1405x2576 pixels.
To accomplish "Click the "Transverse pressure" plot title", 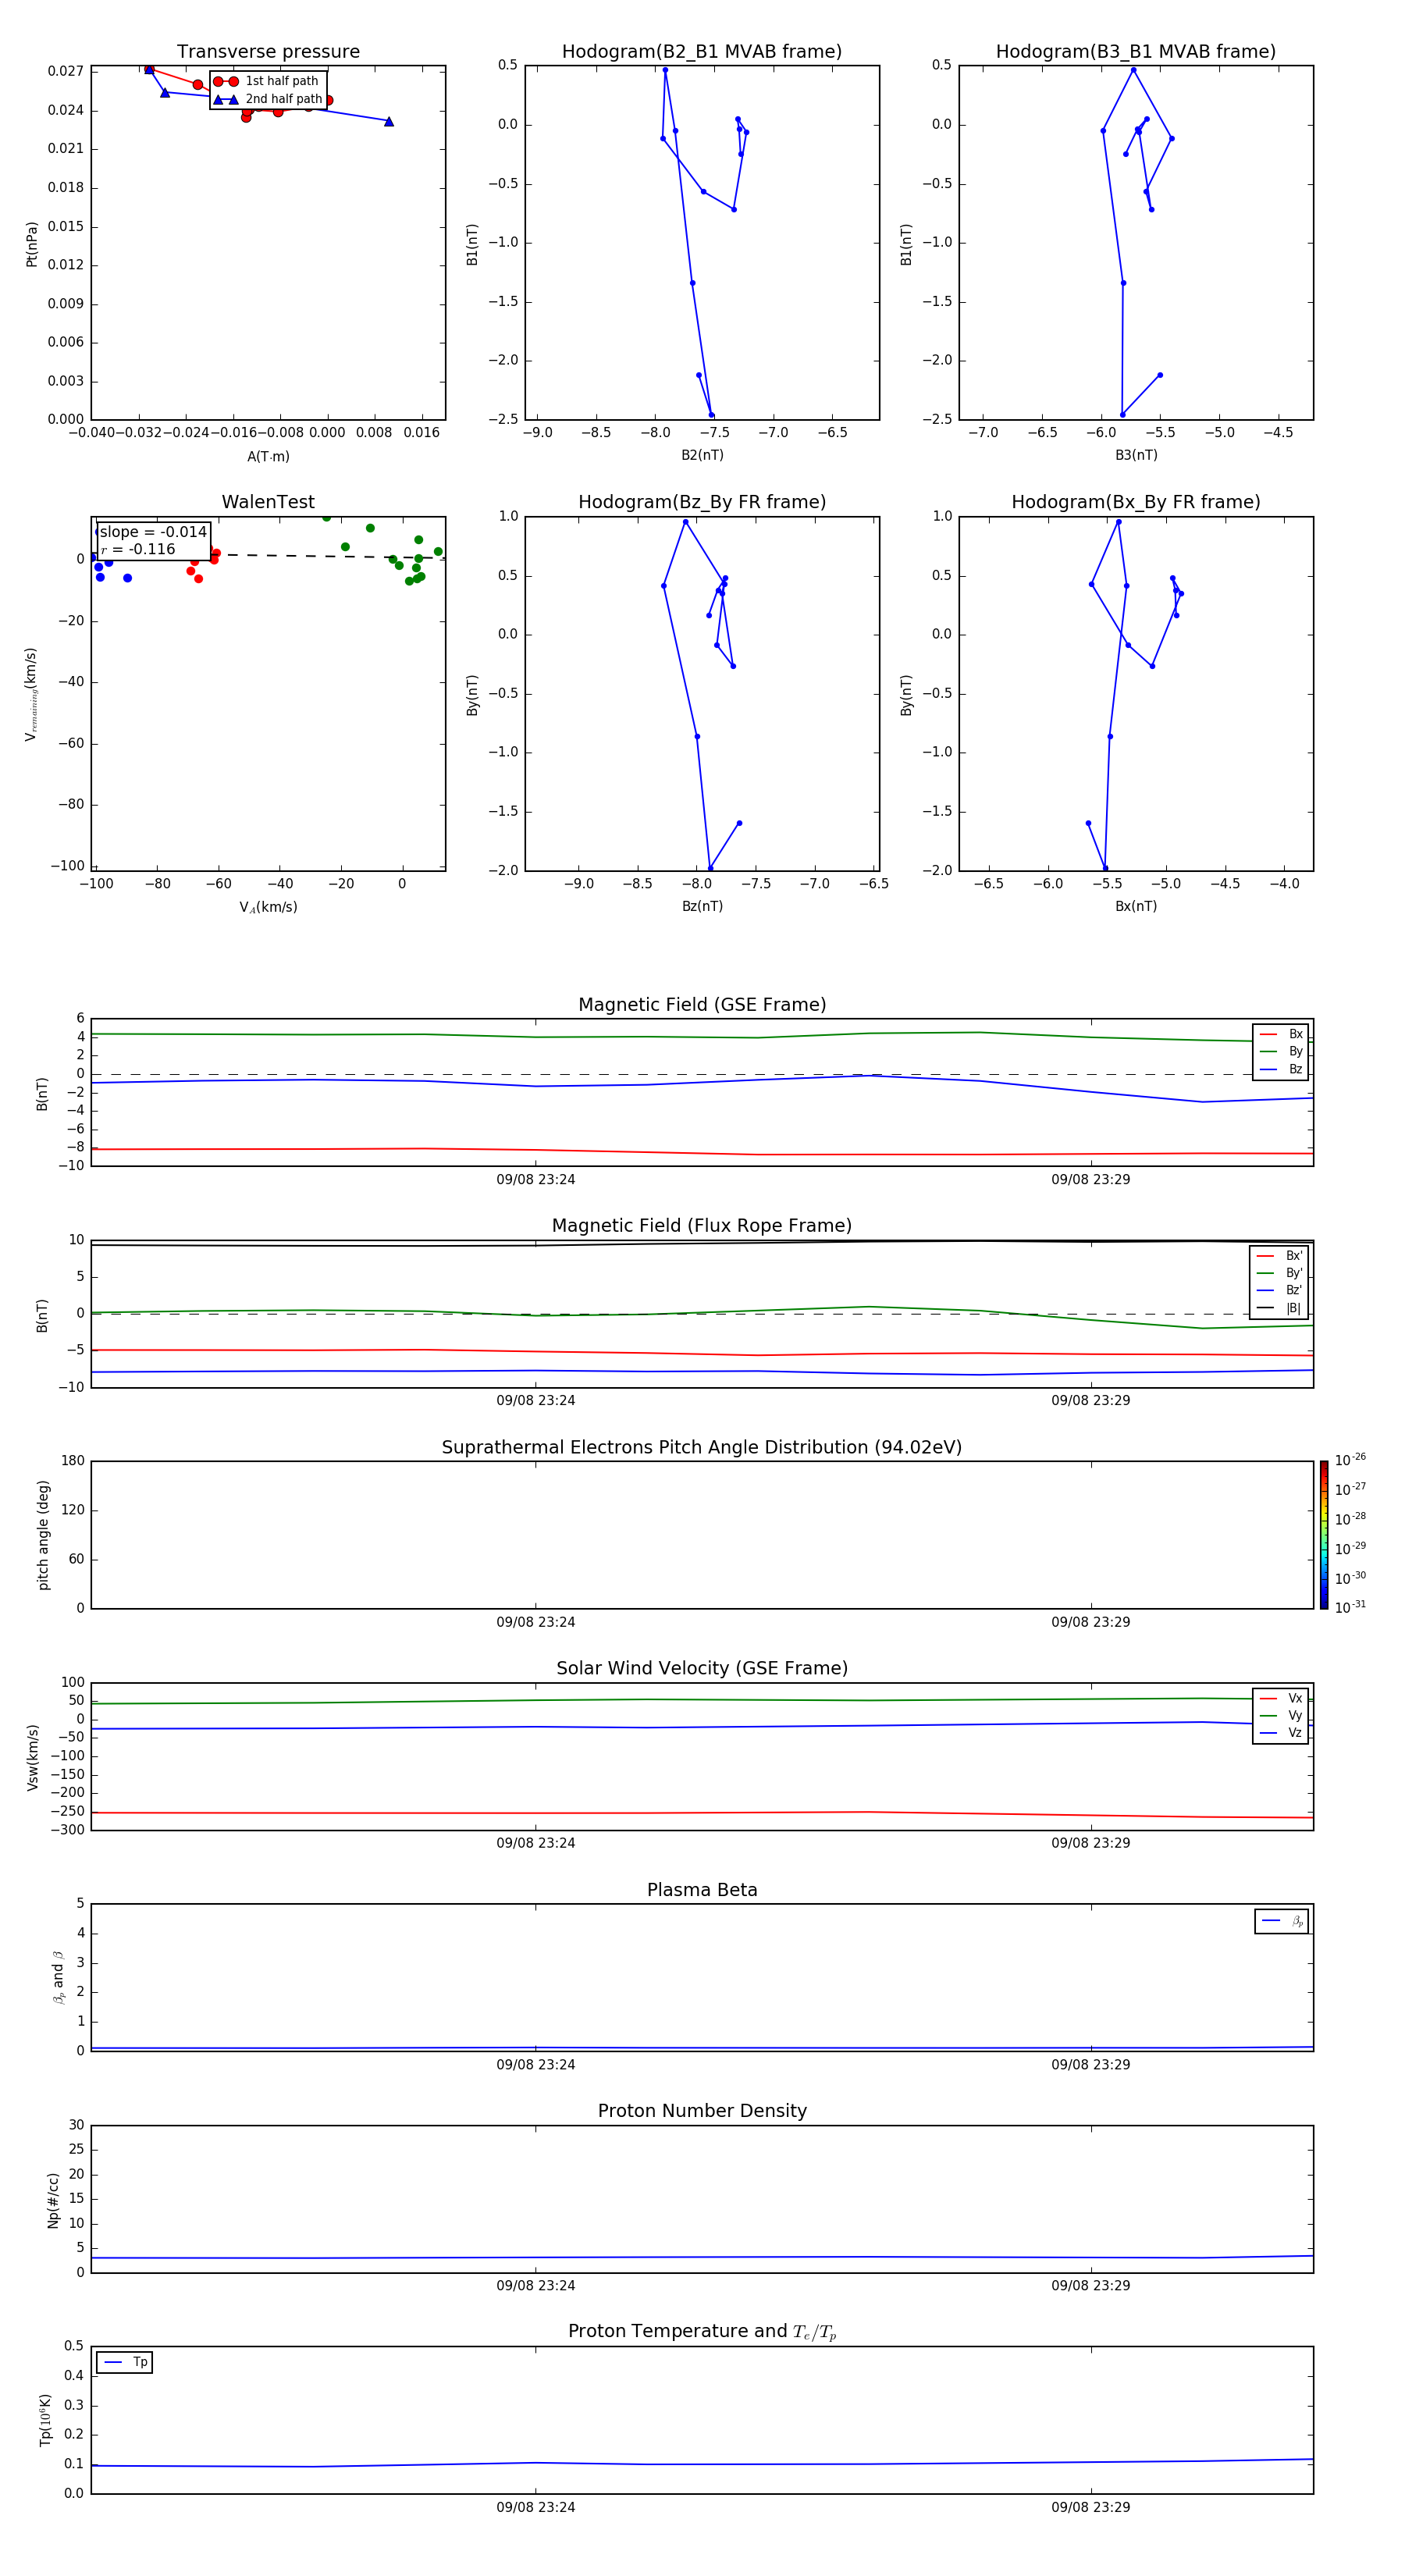I will pos(268,52).
